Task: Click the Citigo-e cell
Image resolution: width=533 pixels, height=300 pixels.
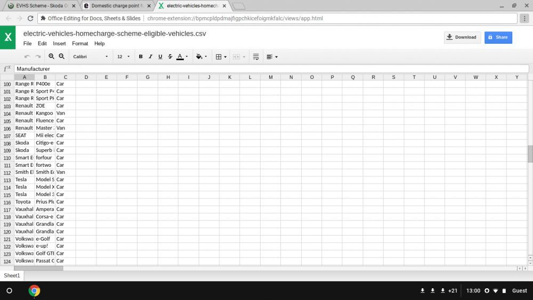Action: [45, 143]
